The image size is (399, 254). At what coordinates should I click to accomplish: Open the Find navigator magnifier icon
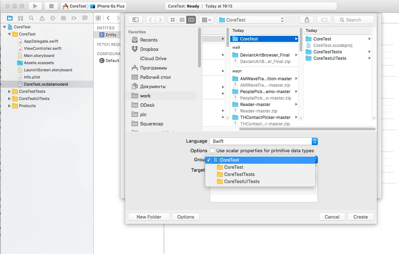coord(31,18)
